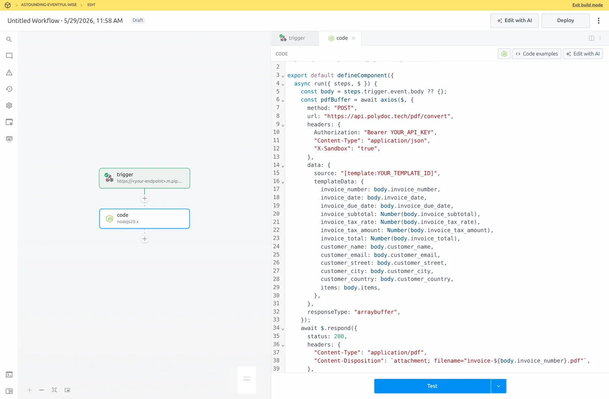
Task: Select the code node on canvas
Action: [x=145, y=219]
